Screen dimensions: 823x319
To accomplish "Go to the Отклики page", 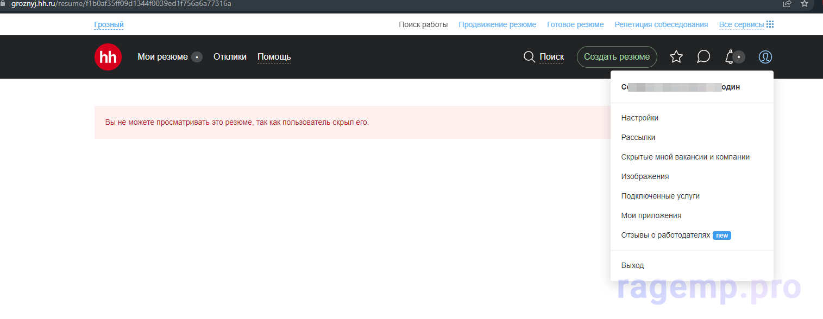I will 230,57.
